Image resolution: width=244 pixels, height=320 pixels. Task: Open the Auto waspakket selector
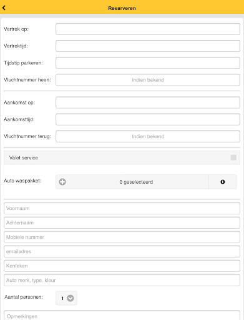(x=132, y=182)
